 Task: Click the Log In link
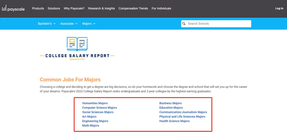[279, 8]
